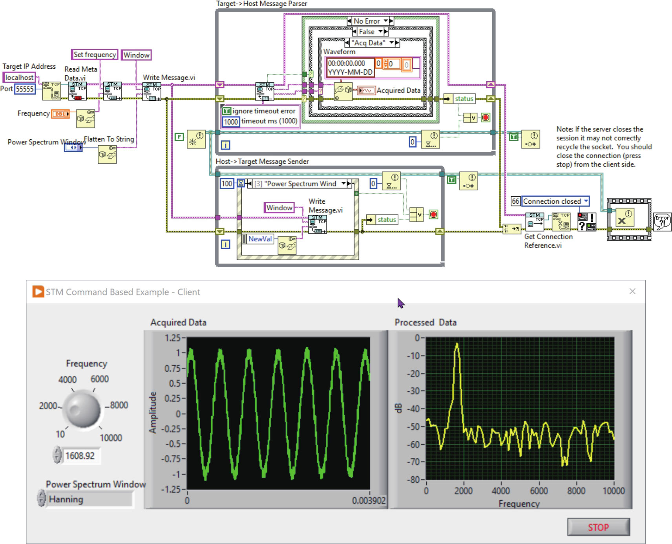Toggle the False constant left of the parser loop
Screen dimensions: 672x544
(179, 137)
